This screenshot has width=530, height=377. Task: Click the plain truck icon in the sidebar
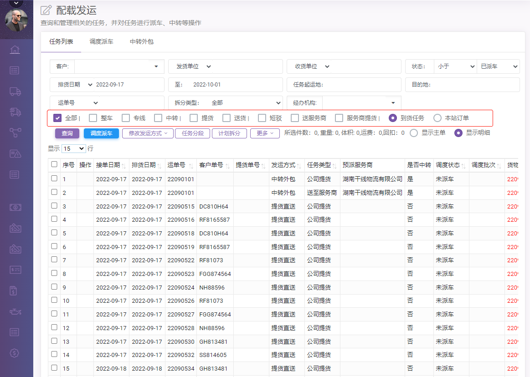coord(15,91)
